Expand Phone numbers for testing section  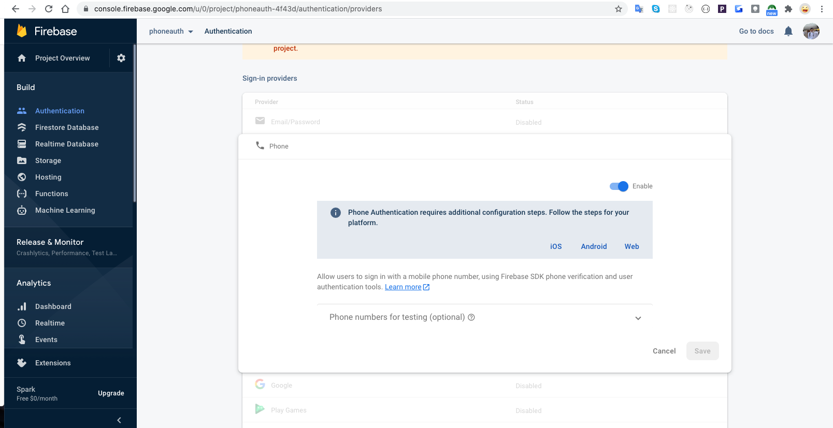tap(638, 318)
